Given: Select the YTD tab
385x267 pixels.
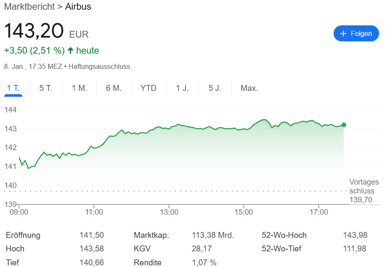Looking at the screenshot, I should (148, 88).
